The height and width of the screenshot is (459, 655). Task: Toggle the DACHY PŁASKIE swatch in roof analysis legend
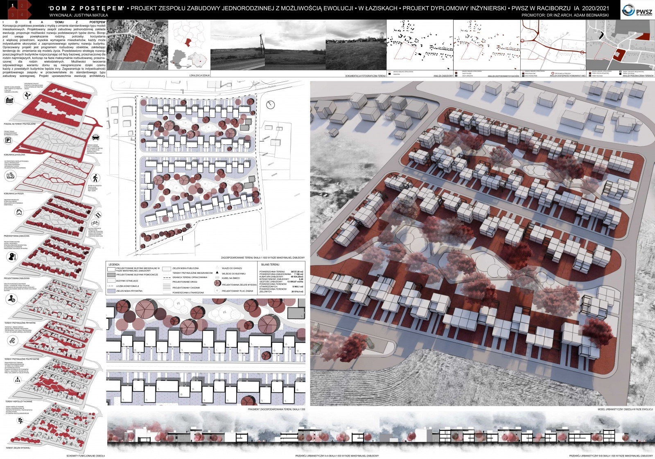456,73
